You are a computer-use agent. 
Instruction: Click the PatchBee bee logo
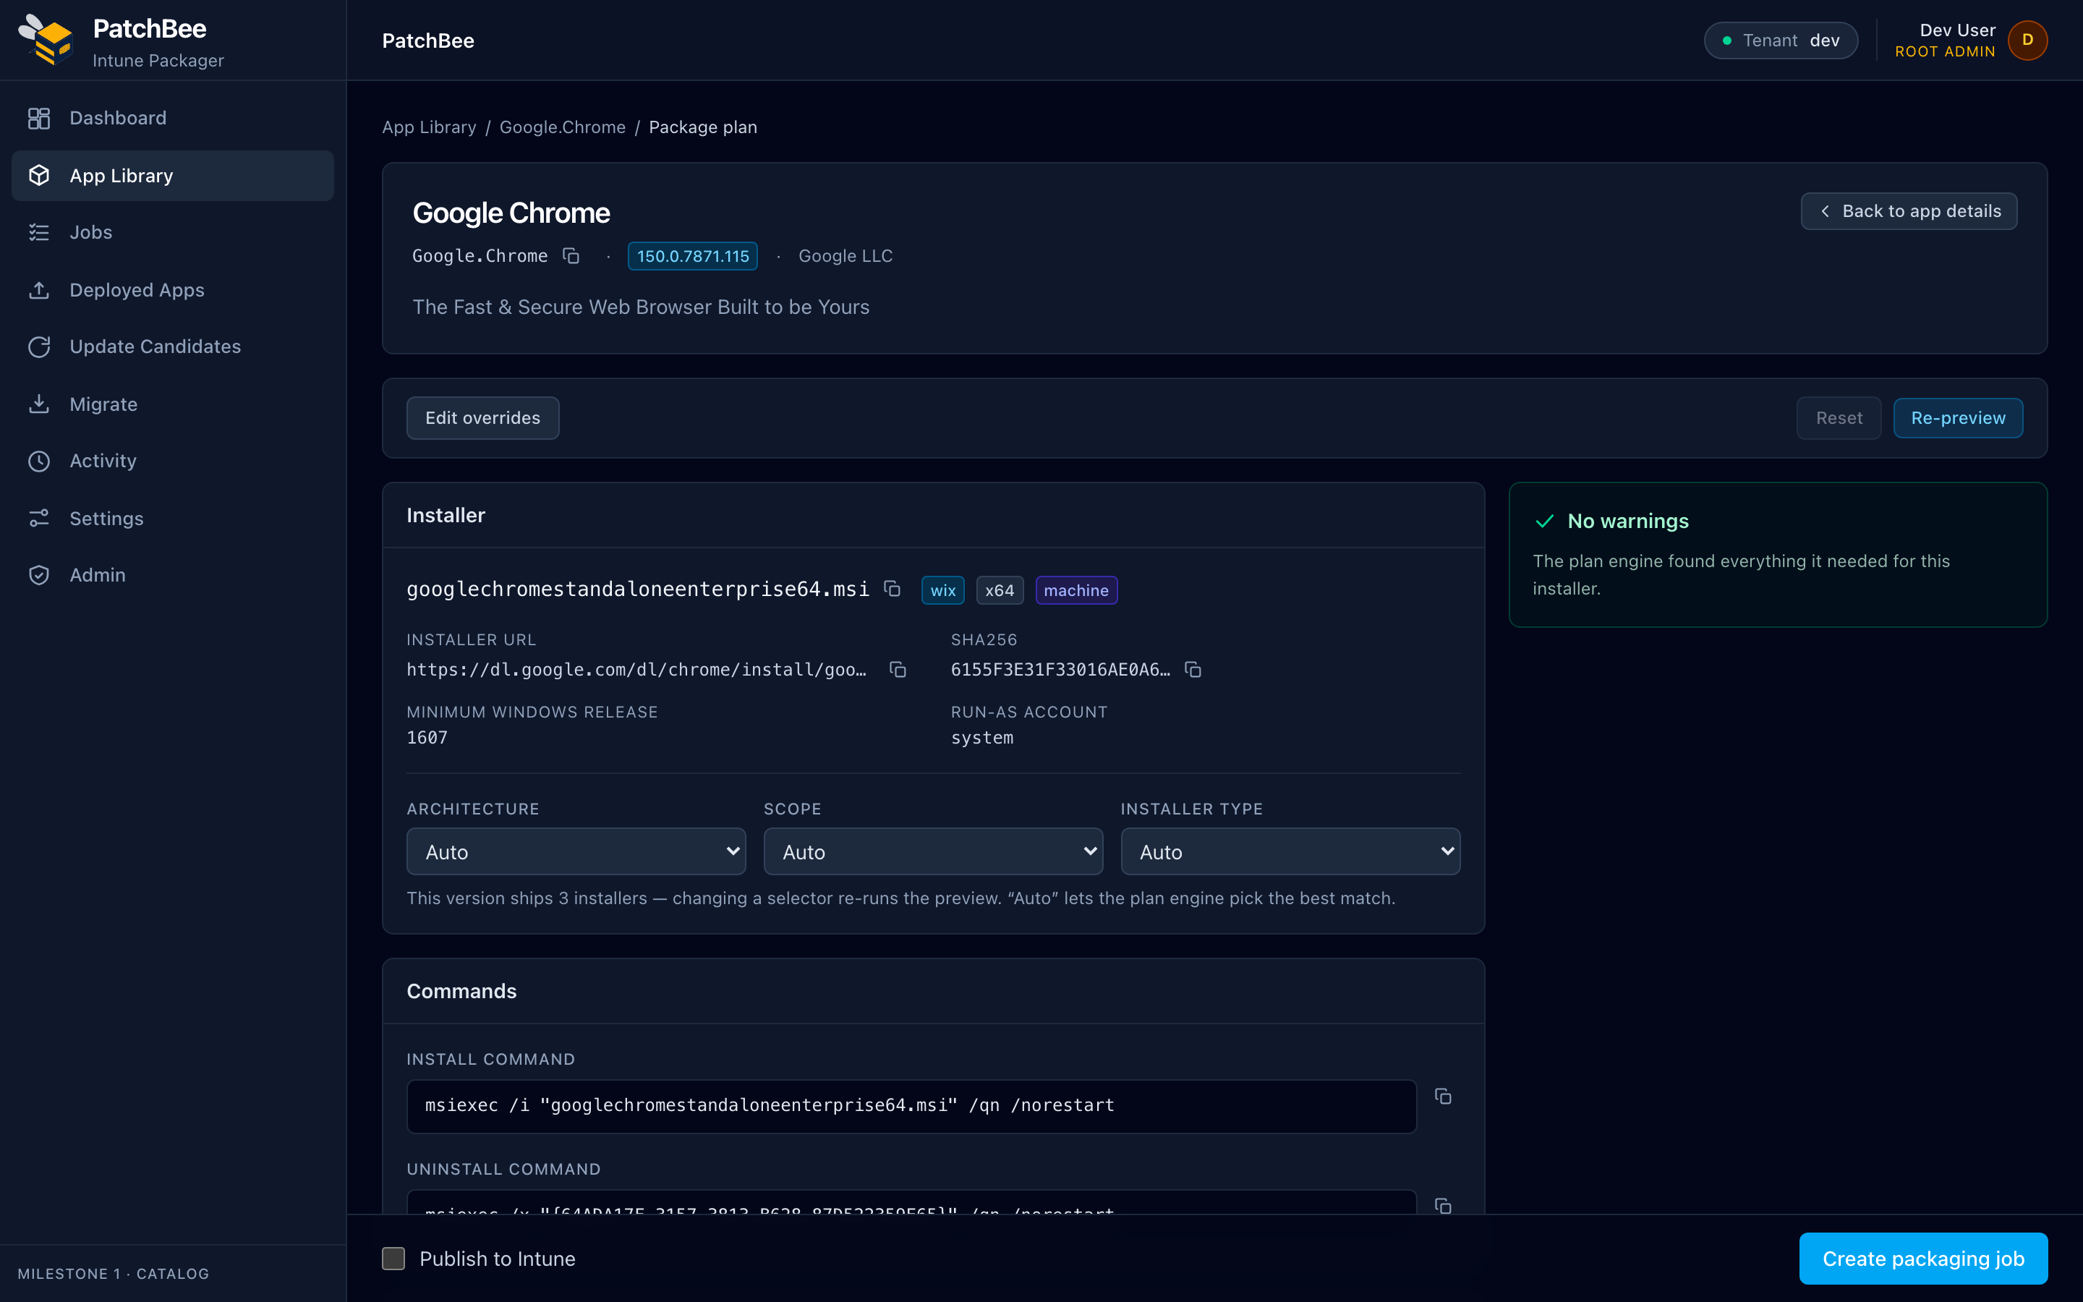pos(45,40)
